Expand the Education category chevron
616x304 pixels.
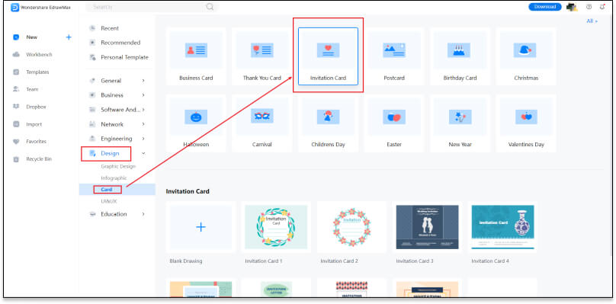(143, 214)
